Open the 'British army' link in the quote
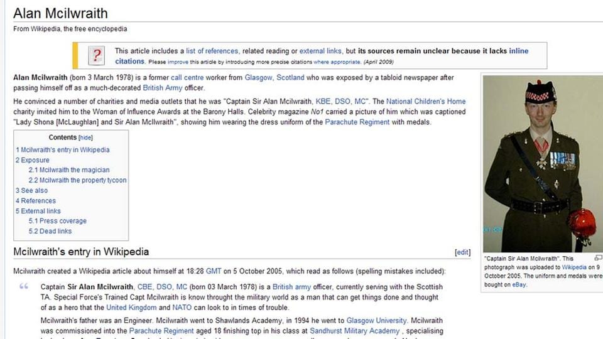The image size is (603, 339). coord(291,287)
